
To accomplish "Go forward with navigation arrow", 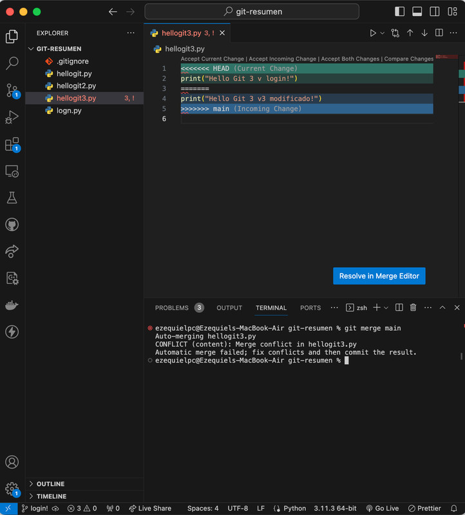I will pyautogui.click(x=131, y=12).
